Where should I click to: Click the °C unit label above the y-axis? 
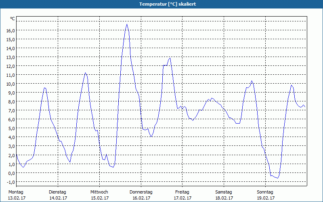pos(13,19)
